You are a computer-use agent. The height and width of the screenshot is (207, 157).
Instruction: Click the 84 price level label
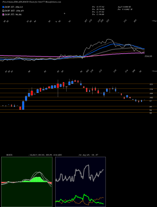[x=151, y=110]
